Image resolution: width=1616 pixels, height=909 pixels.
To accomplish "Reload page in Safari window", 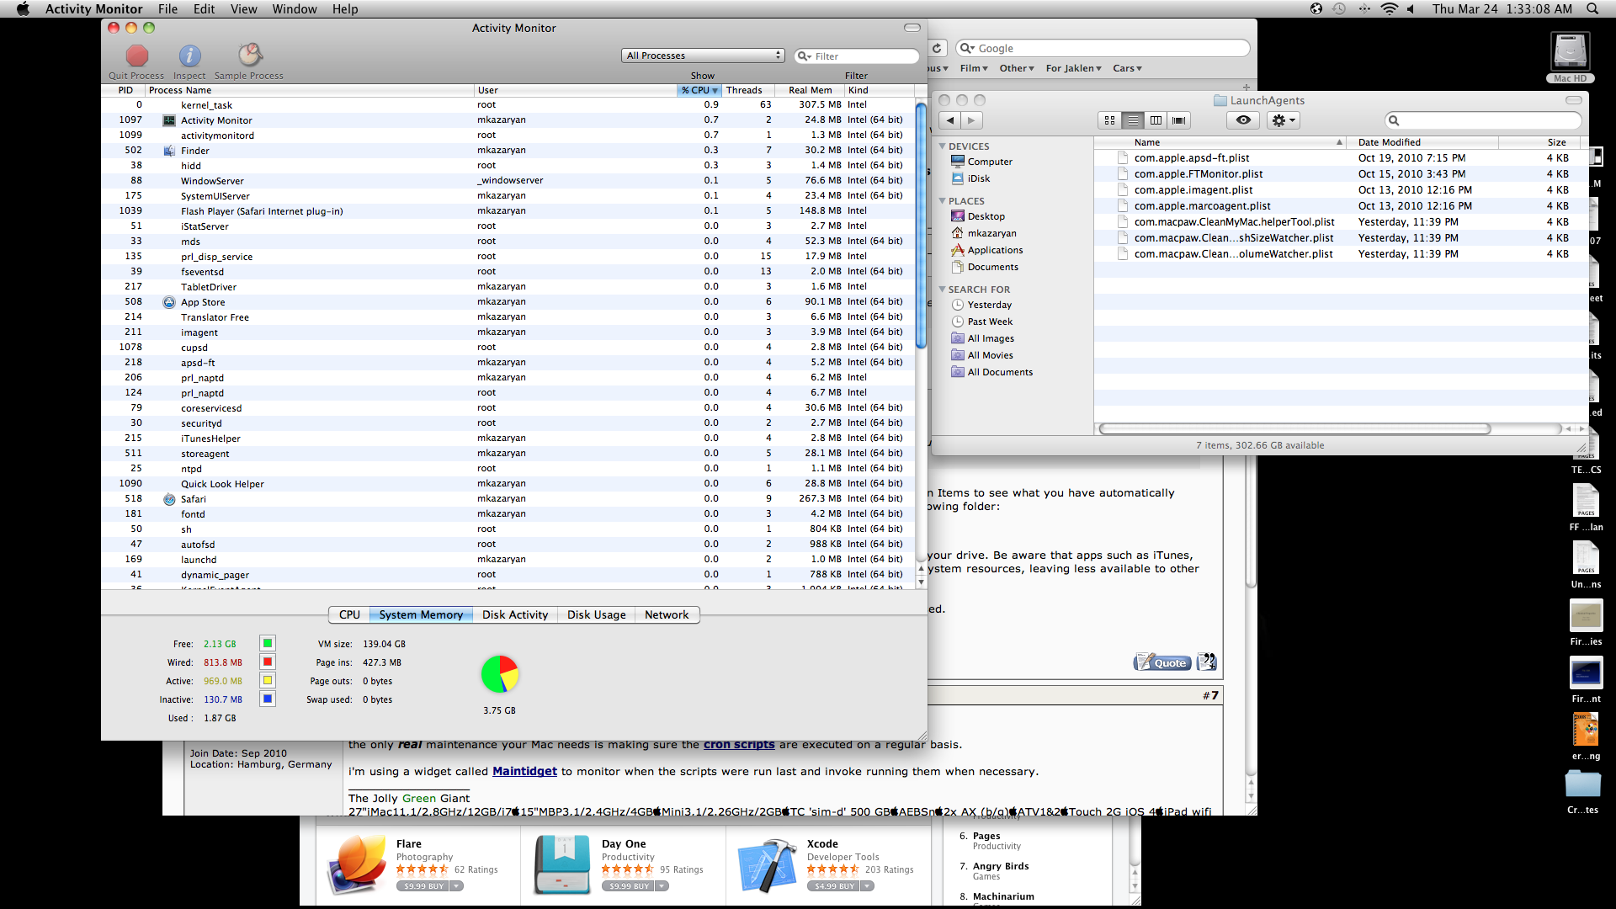I will 937,48.
